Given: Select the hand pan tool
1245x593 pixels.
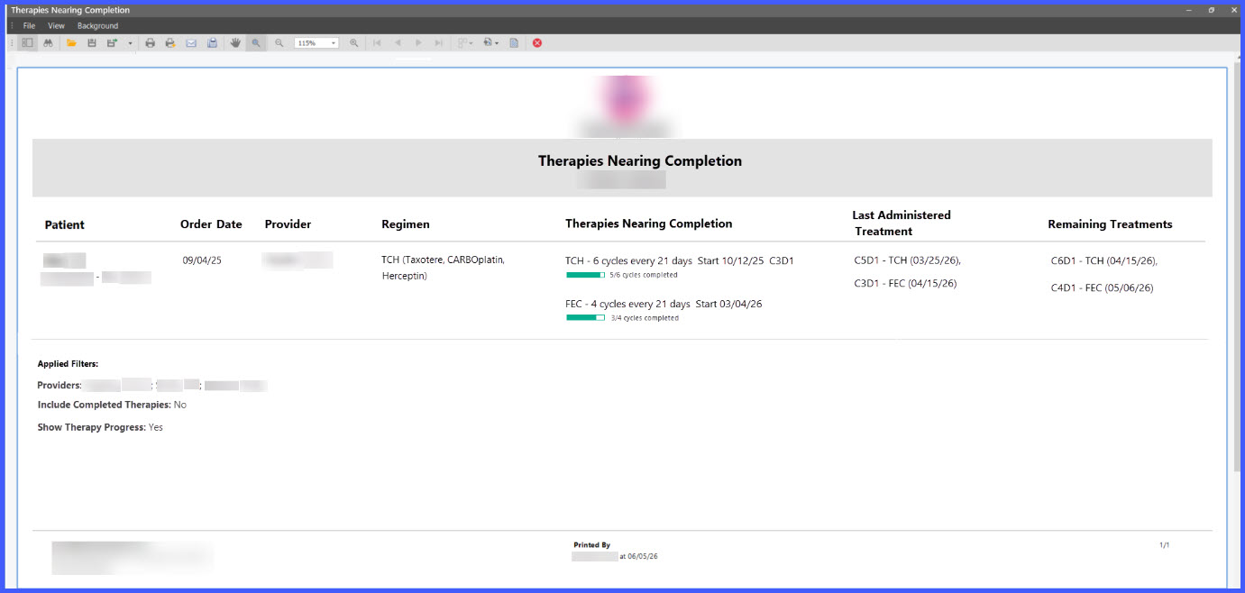Looking at the screenshot, I should 235,42.
